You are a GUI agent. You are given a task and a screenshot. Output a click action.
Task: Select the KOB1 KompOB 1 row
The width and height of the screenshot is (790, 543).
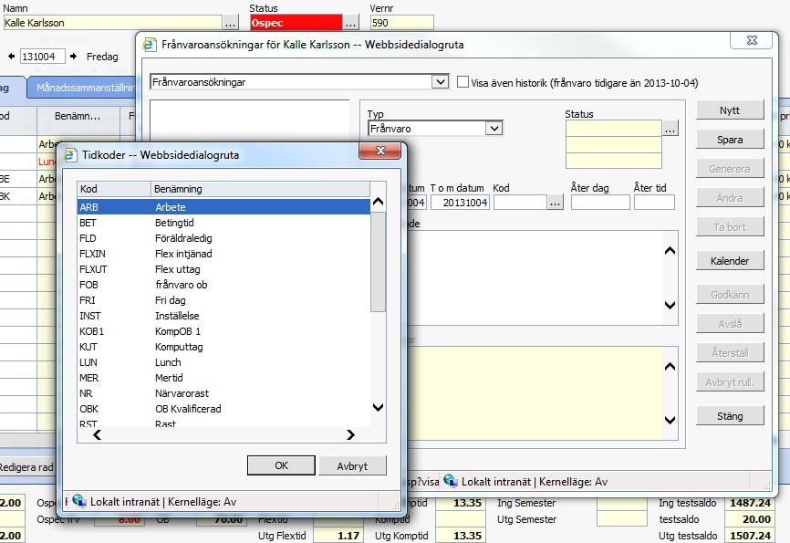click(x=223, y=331)
